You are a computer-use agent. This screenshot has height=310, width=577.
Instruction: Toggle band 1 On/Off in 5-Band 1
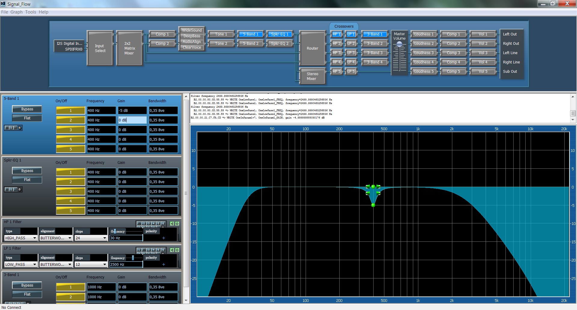coord(71,111)
